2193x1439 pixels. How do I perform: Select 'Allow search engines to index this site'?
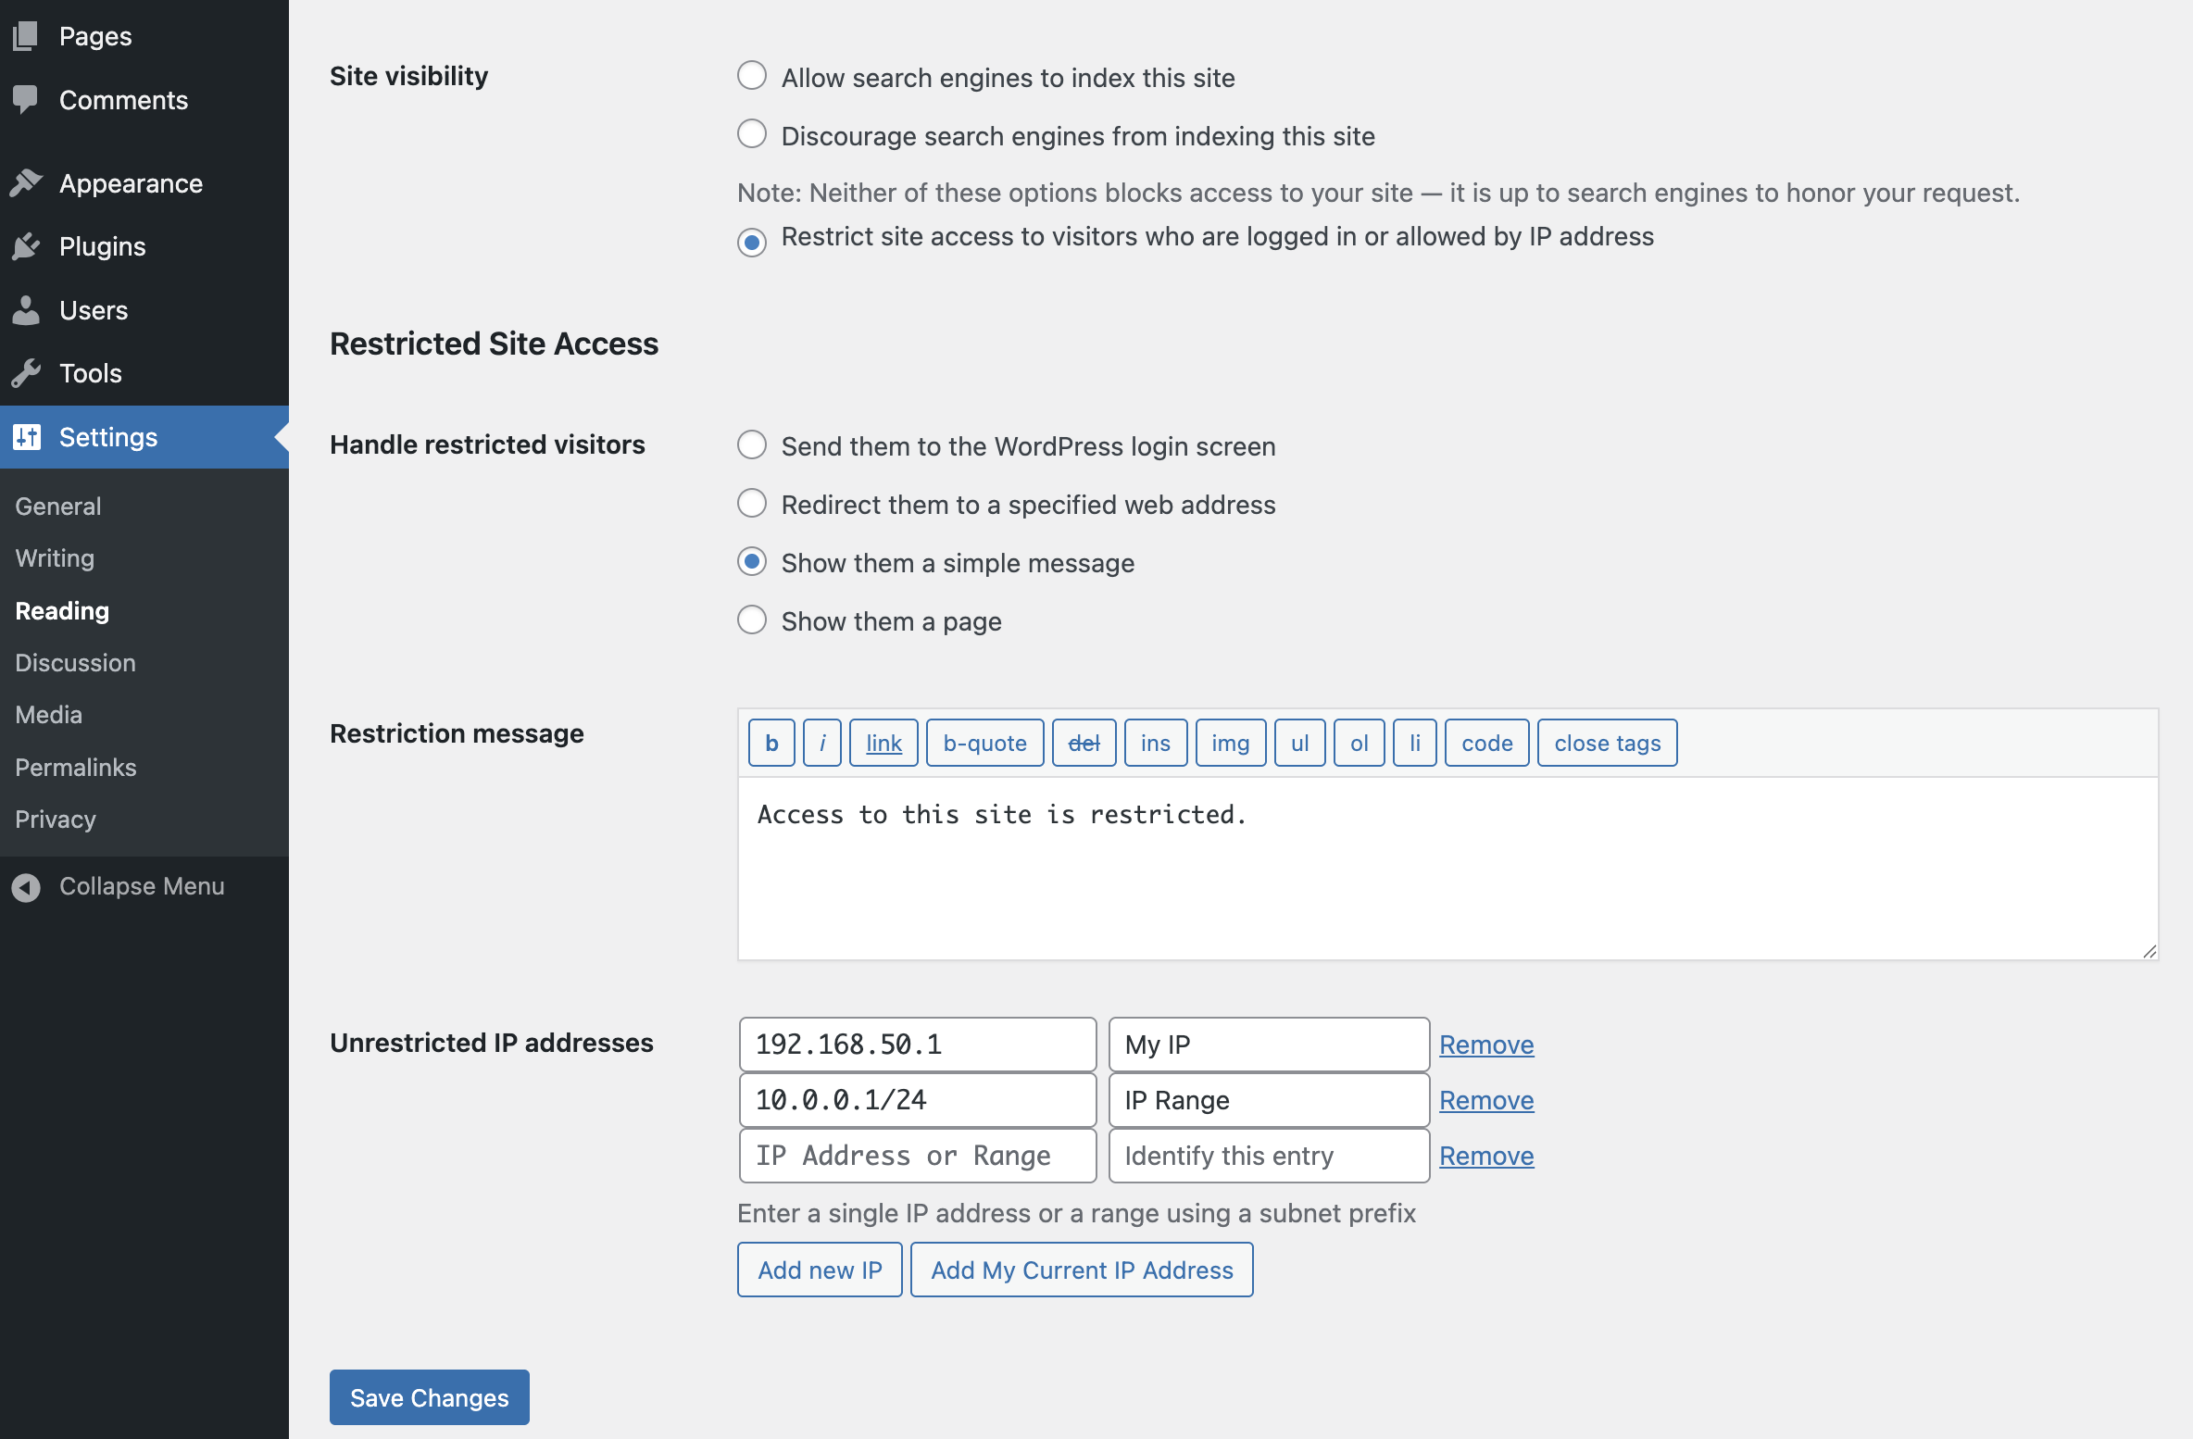(751, 76)
